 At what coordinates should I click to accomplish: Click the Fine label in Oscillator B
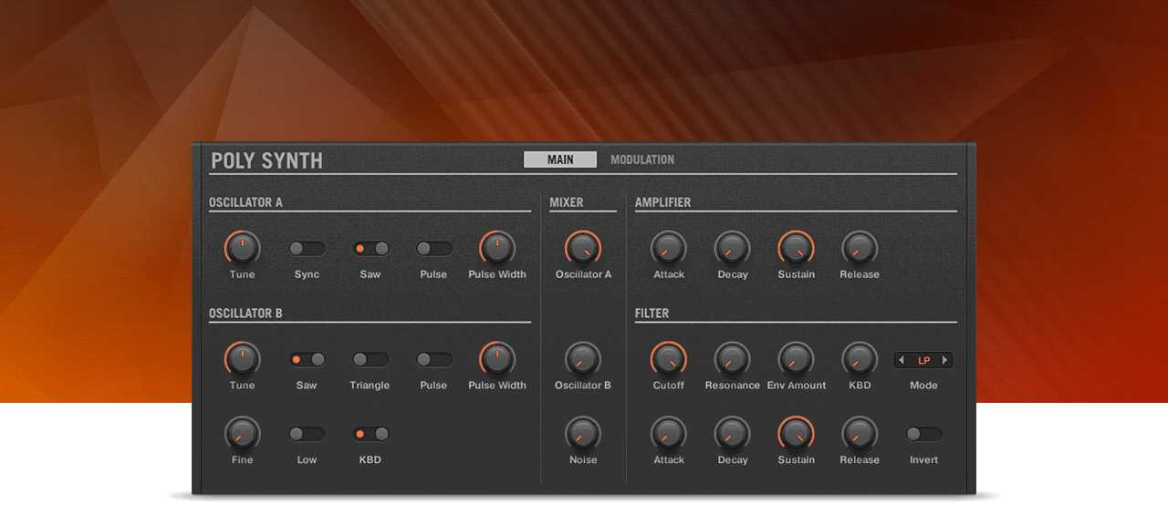(x=243, y=460)
